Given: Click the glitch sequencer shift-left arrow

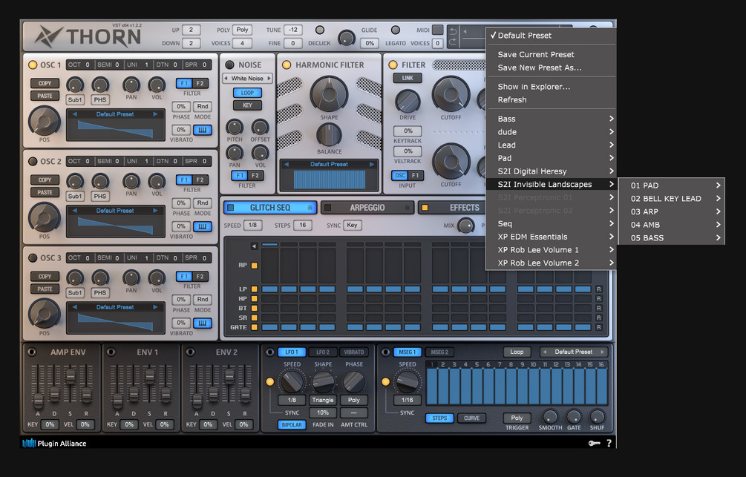Looking at the screenshot, I should coord(254,246).
